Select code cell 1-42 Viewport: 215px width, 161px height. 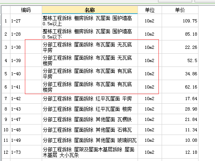click(x=26, y=99)
